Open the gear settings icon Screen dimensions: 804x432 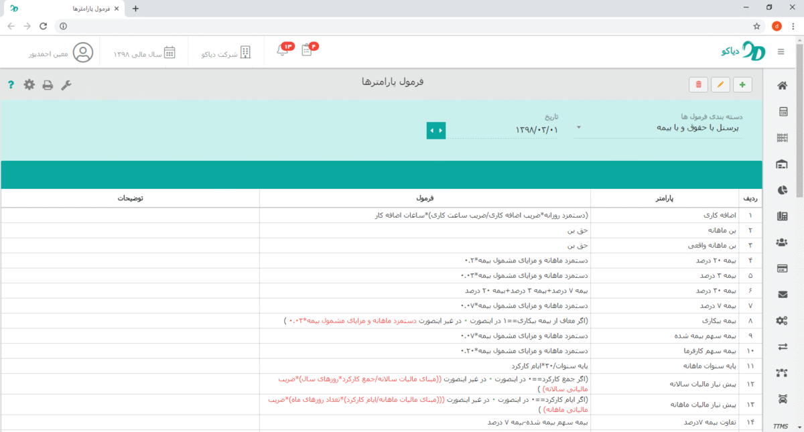(29, 84)
